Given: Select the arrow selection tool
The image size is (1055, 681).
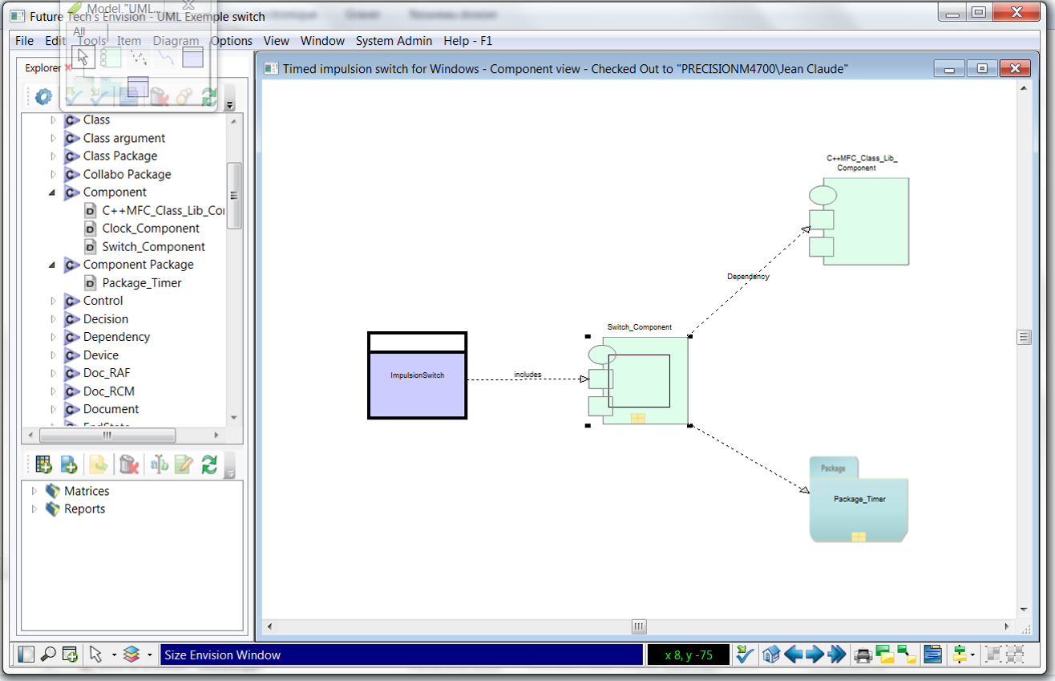Looking at the screenshot, I should click(x=83, y=56).
